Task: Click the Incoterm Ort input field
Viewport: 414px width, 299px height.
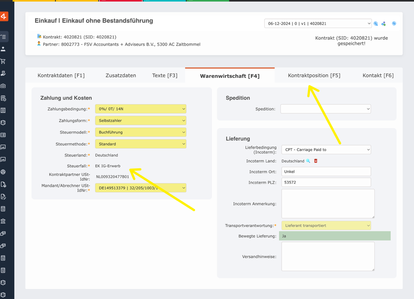Action: (326, 172)
